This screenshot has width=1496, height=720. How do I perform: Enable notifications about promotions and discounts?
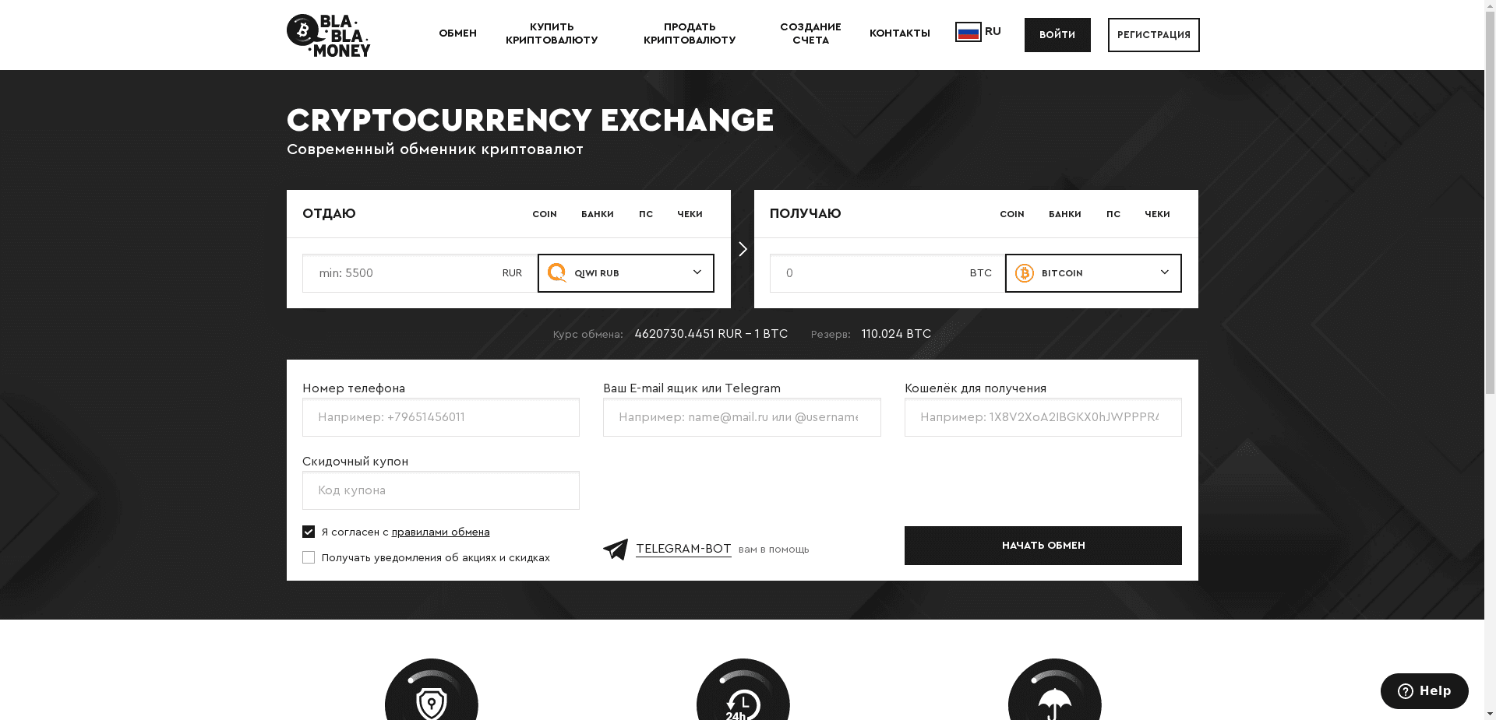point(309,557)
